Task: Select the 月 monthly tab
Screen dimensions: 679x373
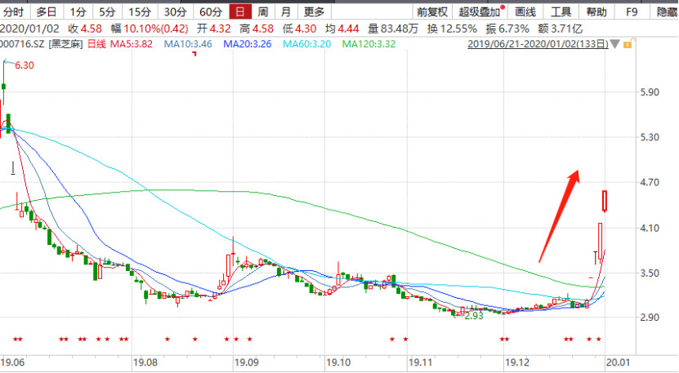Action: pyautogui.click(x=286, y=11)
